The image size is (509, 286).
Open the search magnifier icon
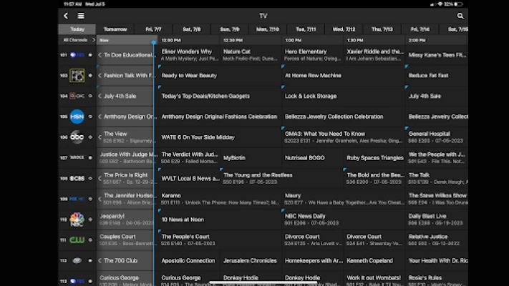pos(460,16)
